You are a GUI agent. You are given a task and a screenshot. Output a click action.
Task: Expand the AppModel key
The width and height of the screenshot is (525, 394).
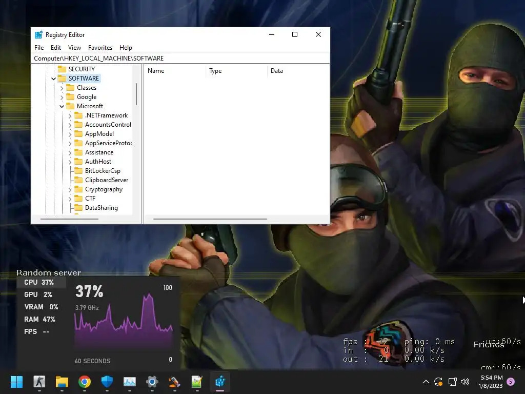point(70,134)
